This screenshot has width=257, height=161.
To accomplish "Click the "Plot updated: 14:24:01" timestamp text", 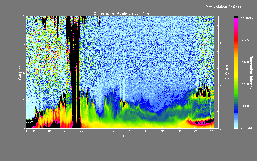I will [224, 7].
